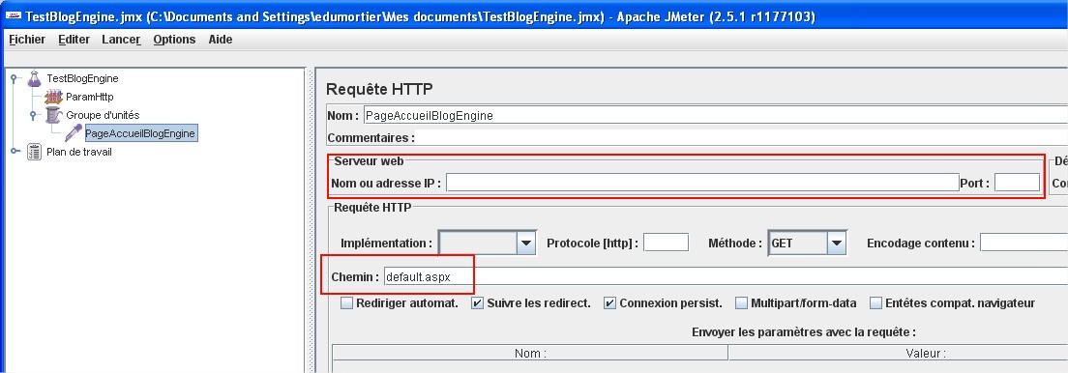Click the ParamHttp config icon

click(53, 97)
